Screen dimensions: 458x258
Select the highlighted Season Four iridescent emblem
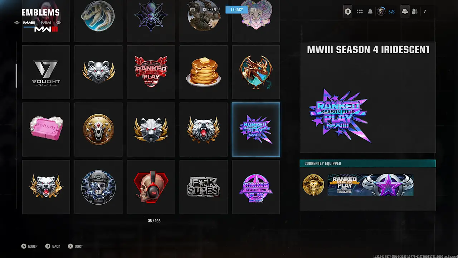pyautogui.click(x=256, y=130)
